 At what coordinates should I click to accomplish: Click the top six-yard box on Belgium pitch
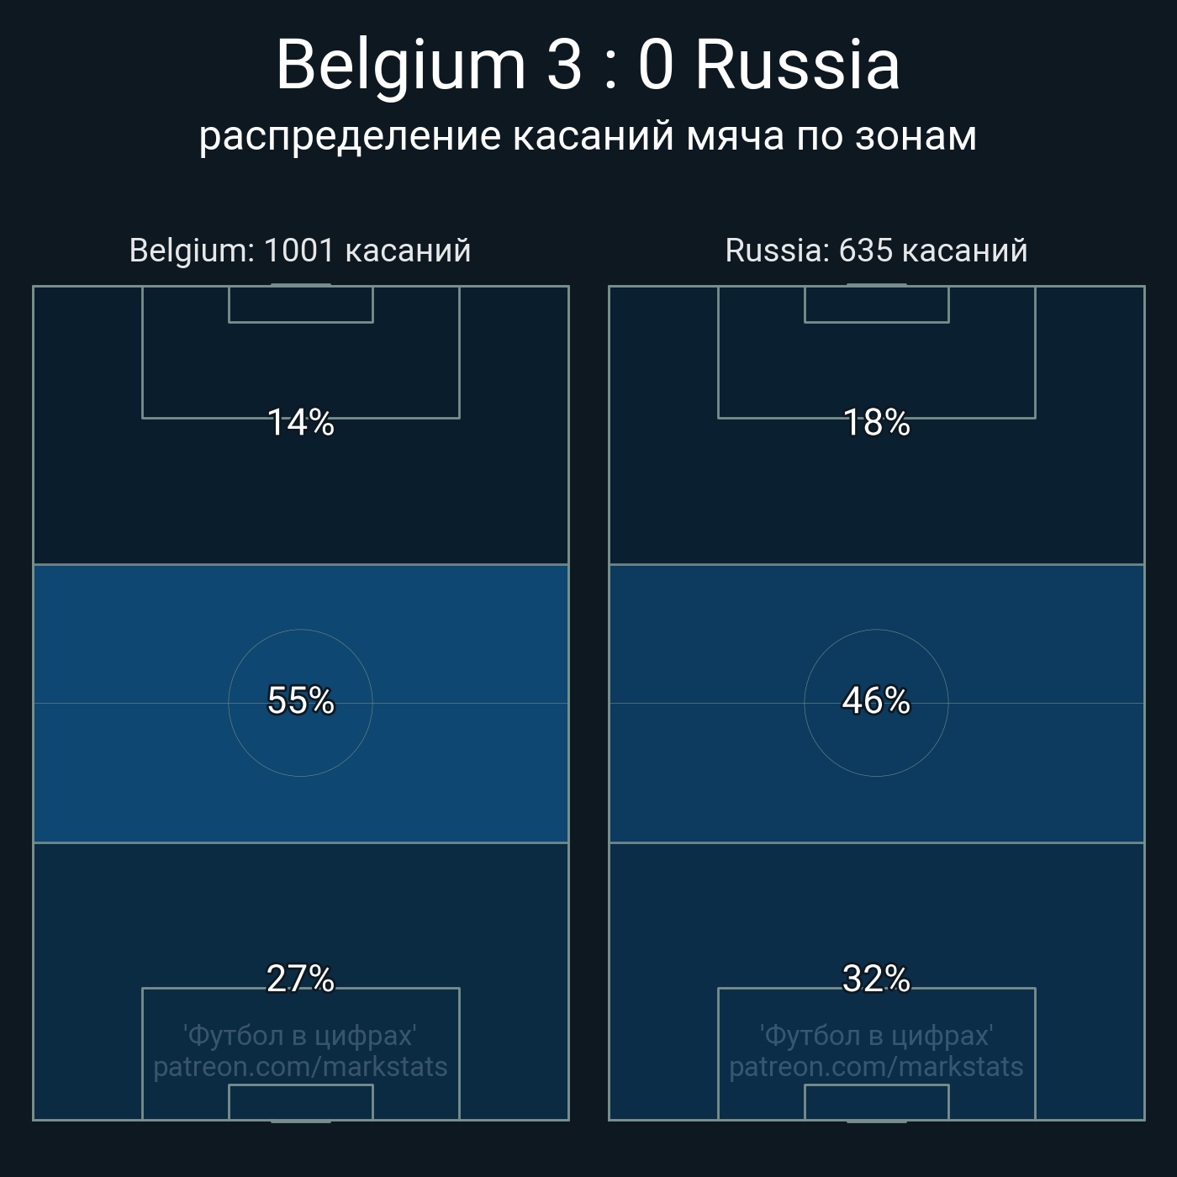point(300,304)
